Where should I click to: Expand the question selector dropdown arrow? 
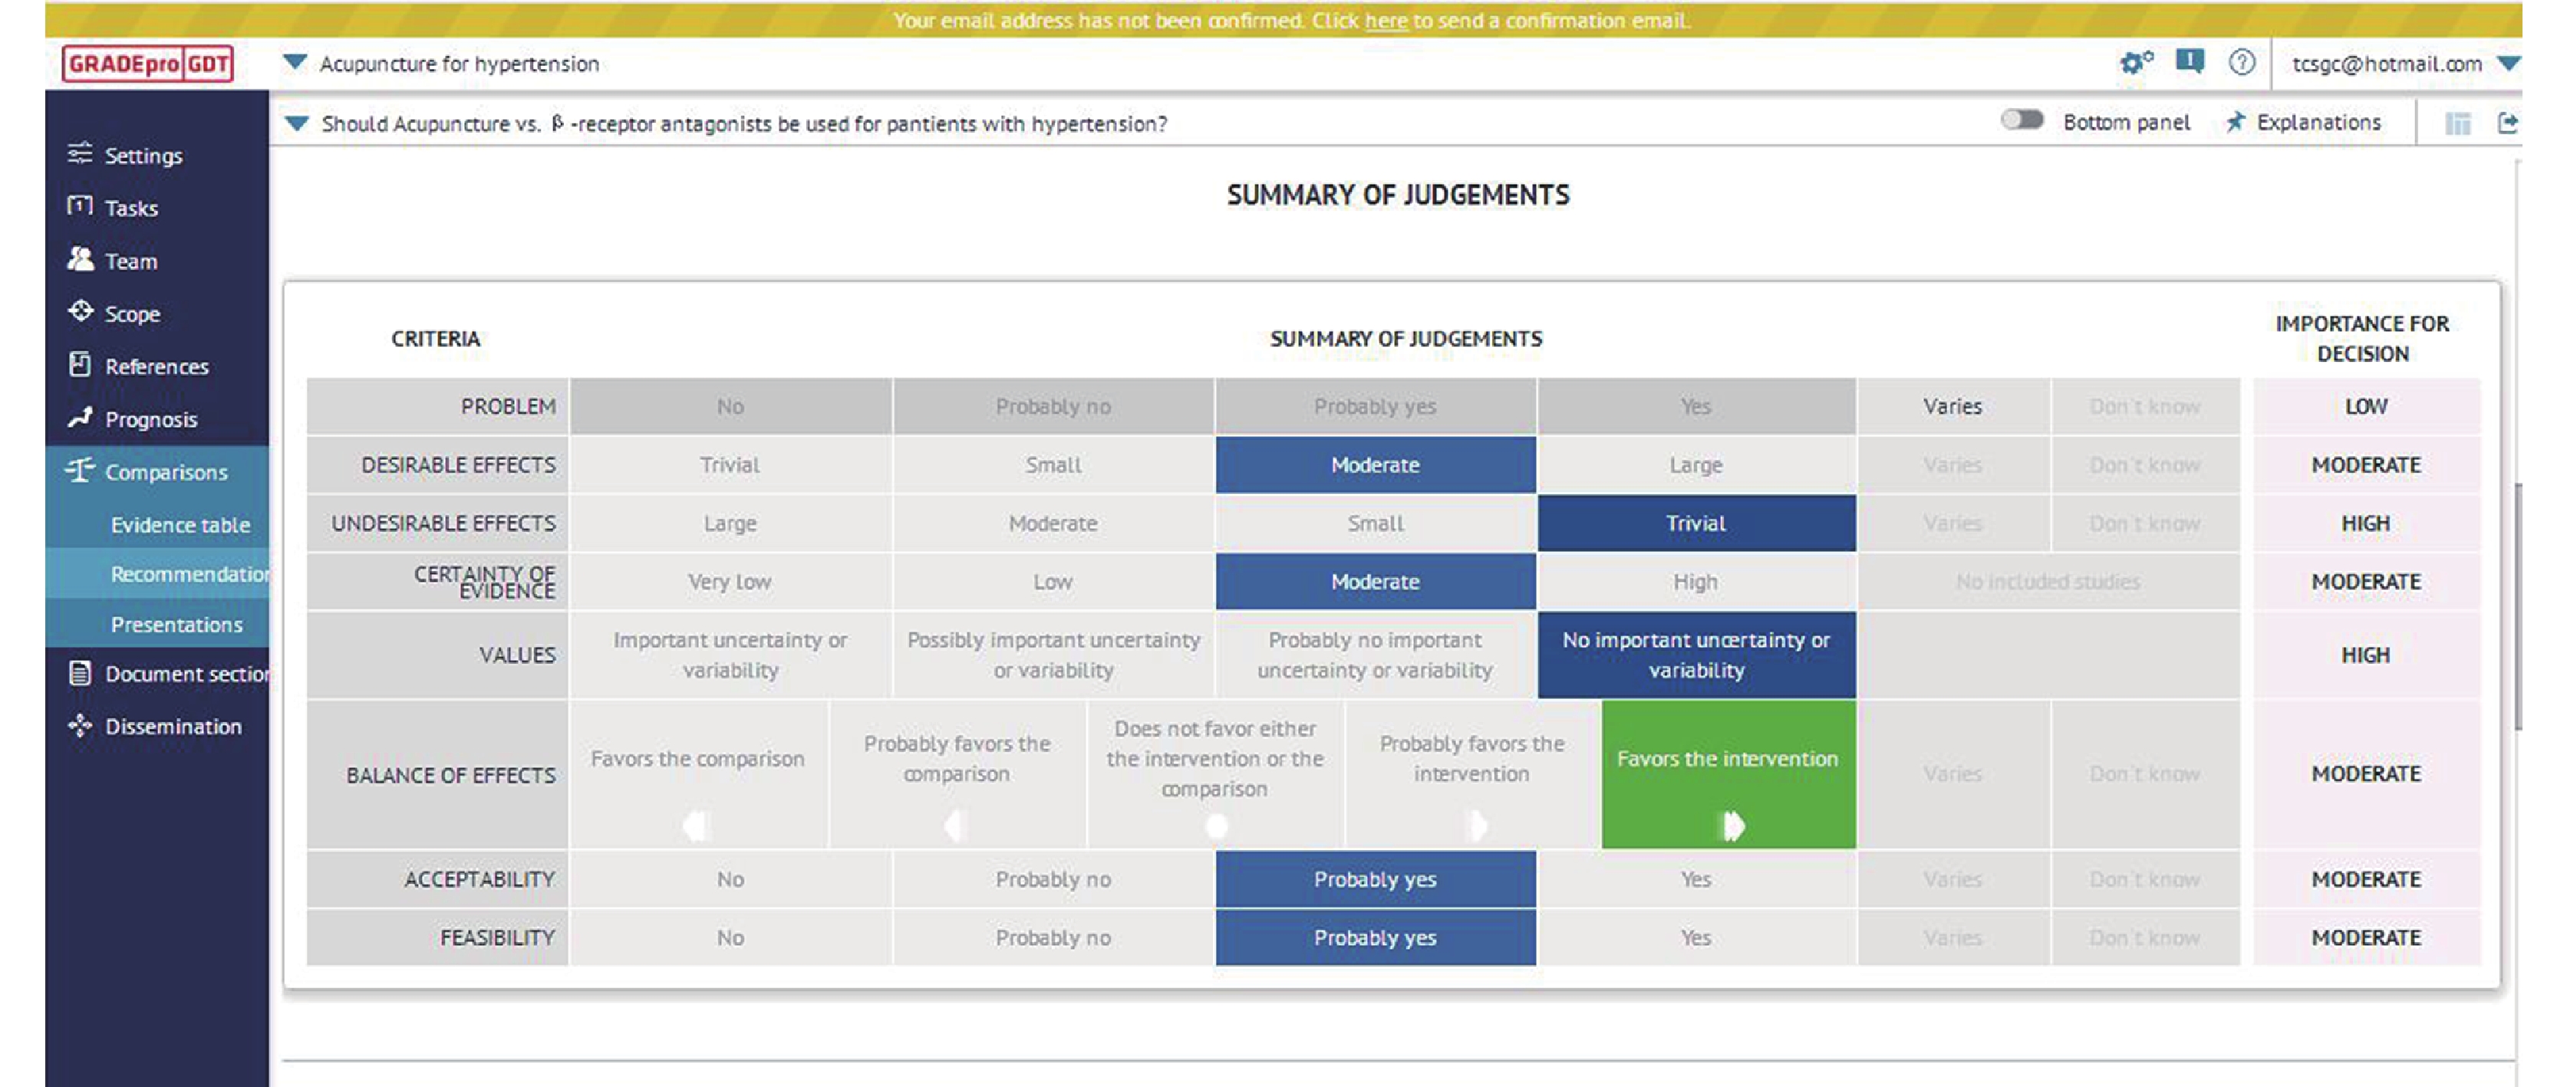pyautogui.click(x=296, y=123)
